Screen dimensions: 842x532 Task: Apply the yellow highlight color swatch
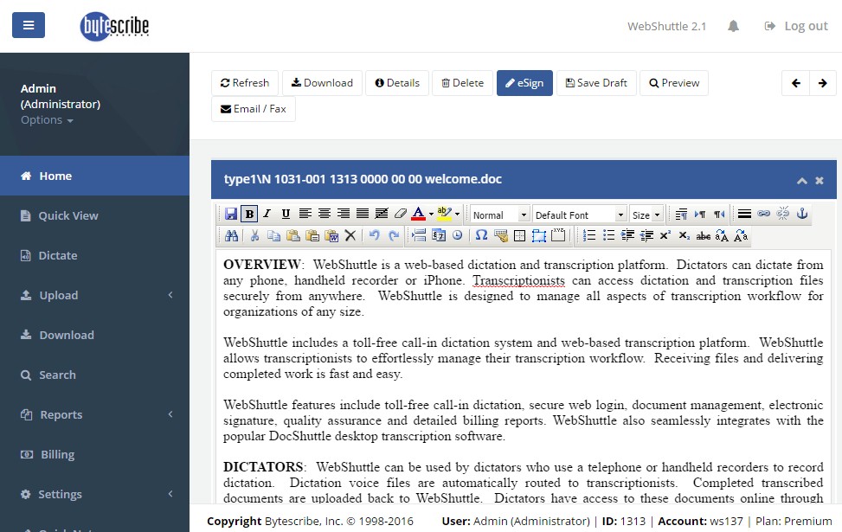pos(445,213)
